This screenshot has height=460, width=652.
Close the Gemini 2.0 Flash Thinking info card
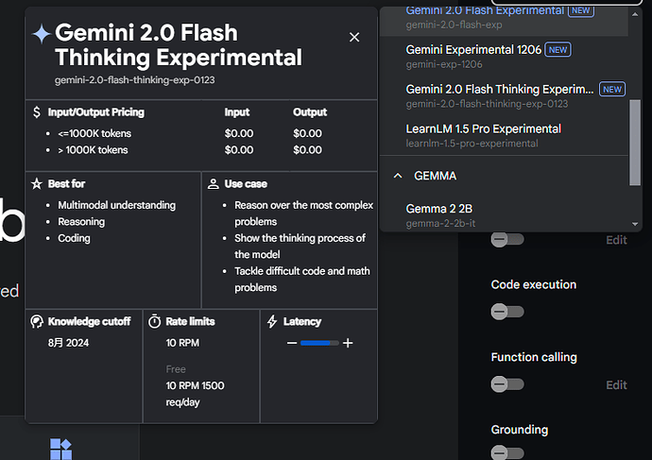pos(354,38)
